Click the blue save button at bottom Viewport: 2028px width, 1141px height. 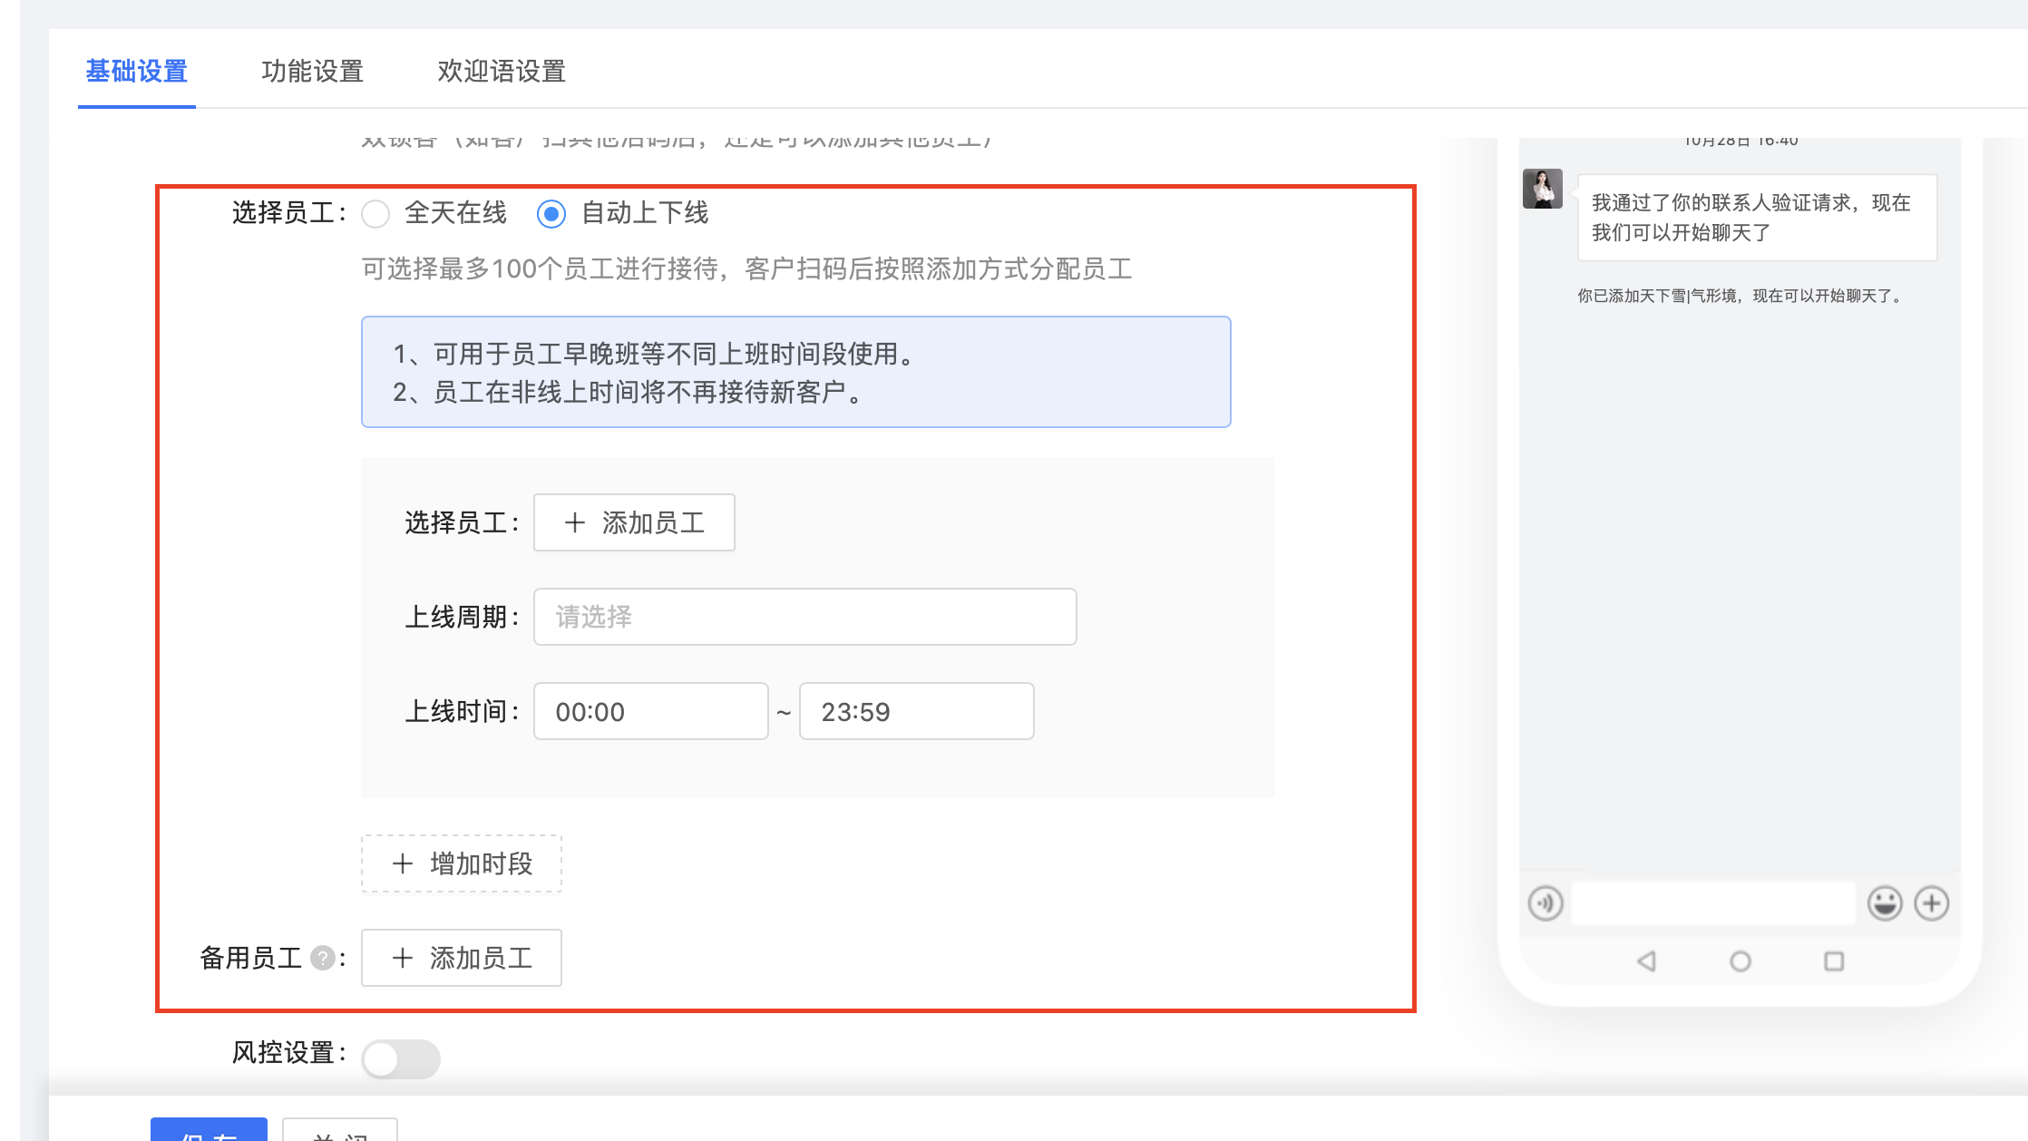209,1129
